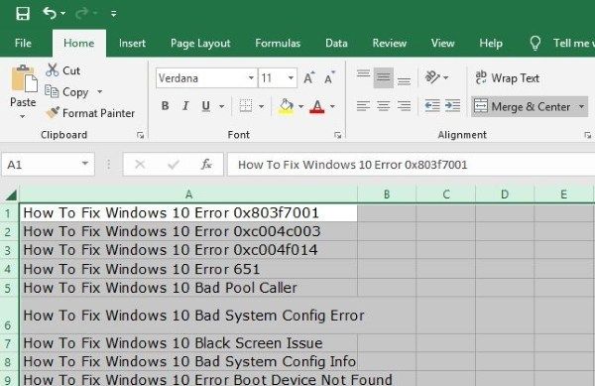Open the Fill Color dropdown arrow
Viewport: 595px width, 386px height.
point(300,106)
